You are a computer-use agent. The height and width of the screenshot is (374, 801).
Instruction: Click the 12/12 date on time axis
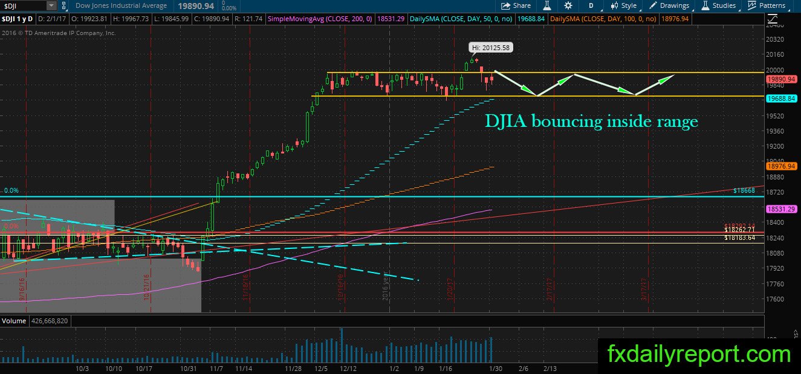pos(348,368)
